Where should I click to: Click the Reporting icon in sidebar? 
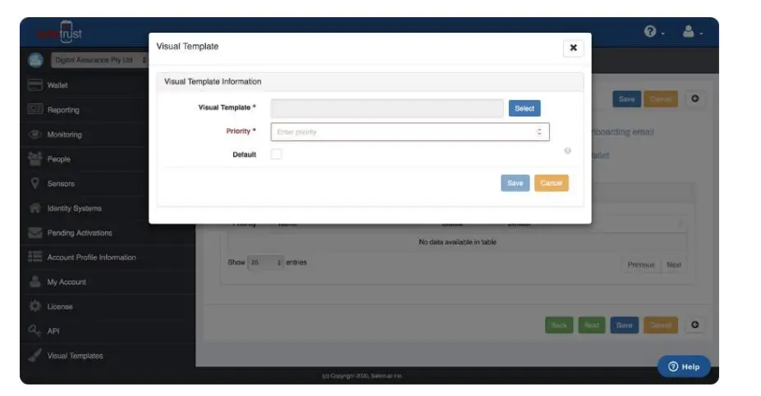(x=35, y=109)
